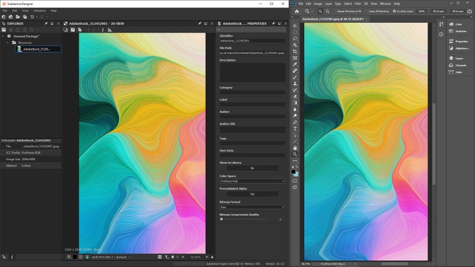The height and width of the screenshot is (267, 475).
Task: Click the Photoshop Home icon
Action: point(296,11)
